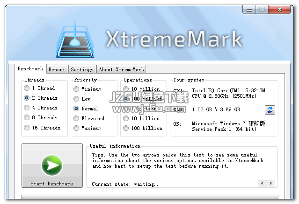The image size is (299, 204).
Task: Click the RAM value 1.02 GB \ 3.69 GB
Action: tap(216, 110)
